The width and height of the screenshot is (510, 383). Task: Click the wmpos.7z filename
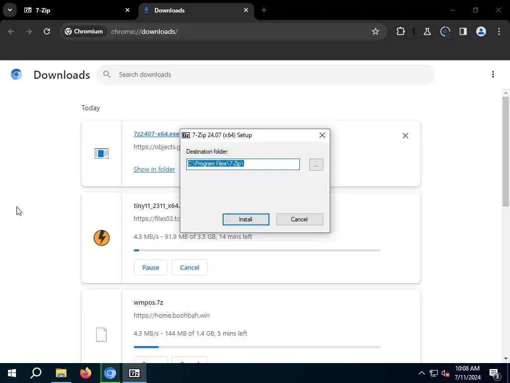(x=148, y=303)
